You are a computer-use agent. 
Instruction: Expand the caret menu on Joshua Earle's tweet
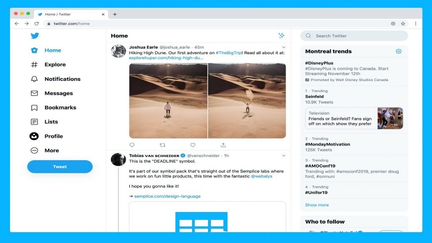click(x=283, y=47)
